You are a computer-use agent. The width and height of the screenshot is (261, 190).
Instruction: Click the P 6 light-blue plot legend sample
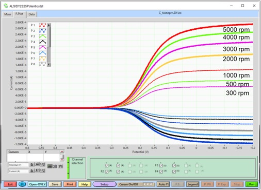(x=42, y=53)
